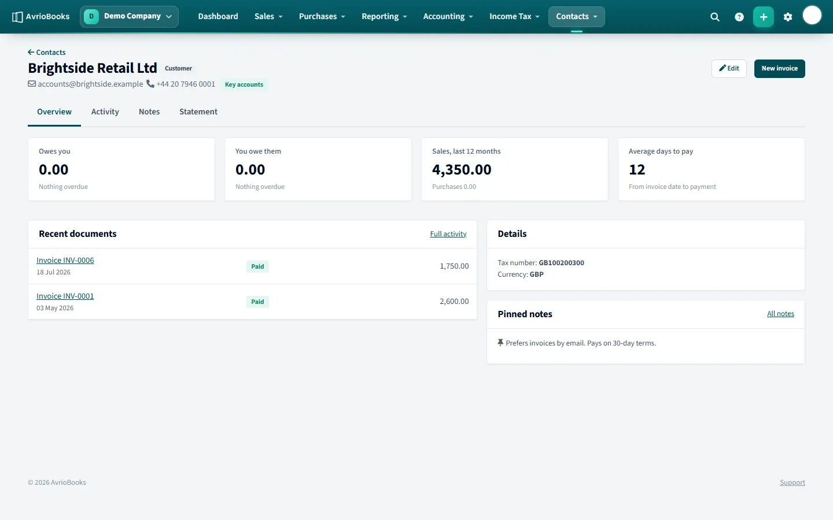Click the Sales 4,350.00 value
Image resolution: width=833 pixels, height=520 pixels.
462,170
